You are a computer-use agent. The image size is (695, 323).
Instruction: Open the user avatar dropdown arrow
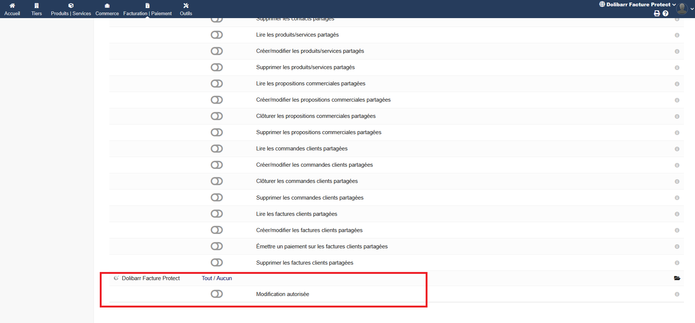tap(692, 8)
